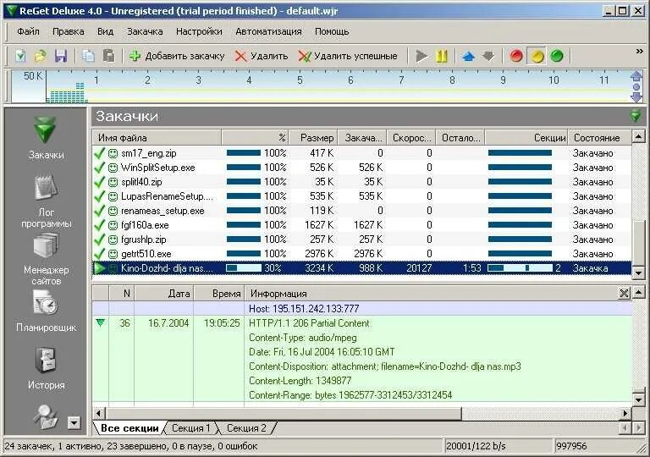Click the speed graph scroll-up arrow
Image resolution: width=650 pixels, height=457 pixels.
(x=636, y=76)
